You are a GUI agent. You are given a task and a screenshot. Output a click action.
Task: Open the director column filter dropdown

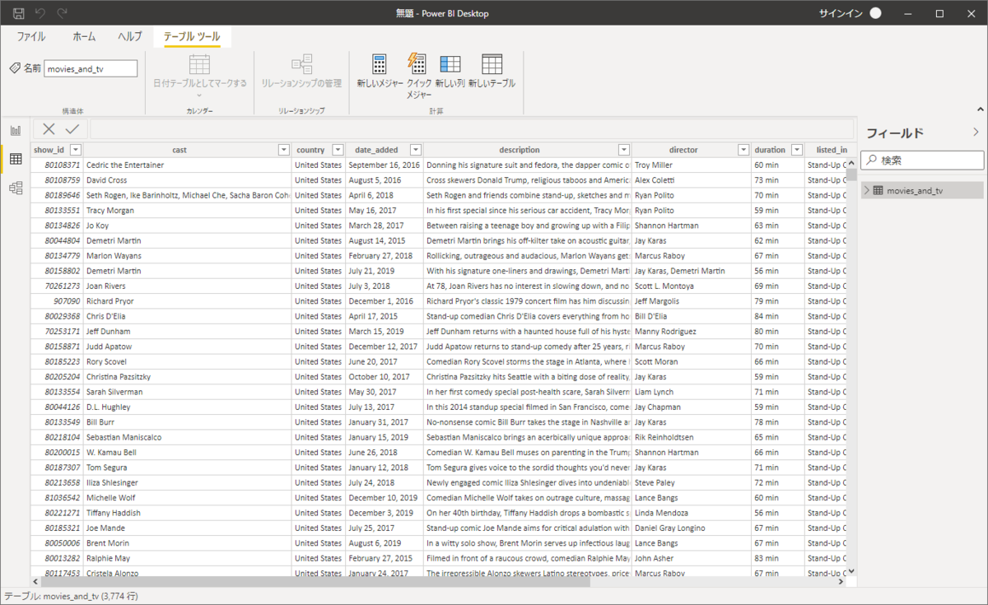(743, 150)
